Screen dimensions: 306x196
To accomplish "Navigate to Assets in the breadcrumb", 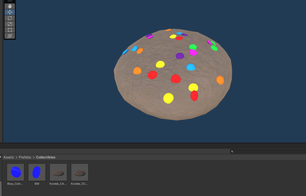I will click(x=8, y=157).
